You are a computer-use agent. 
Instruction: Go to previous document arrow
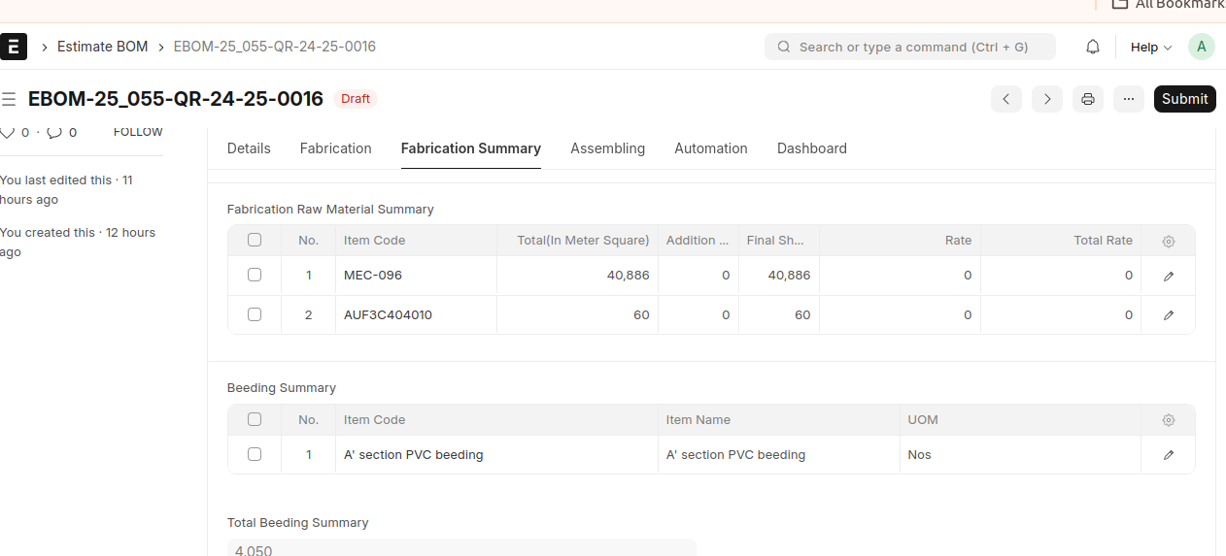pos(1006,99)
